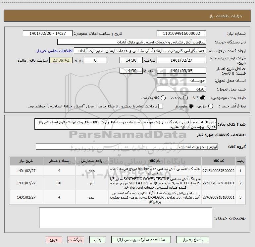255x247 pixels.
Task: Click the price validity time 14:30 field
Action: [131, 71]
